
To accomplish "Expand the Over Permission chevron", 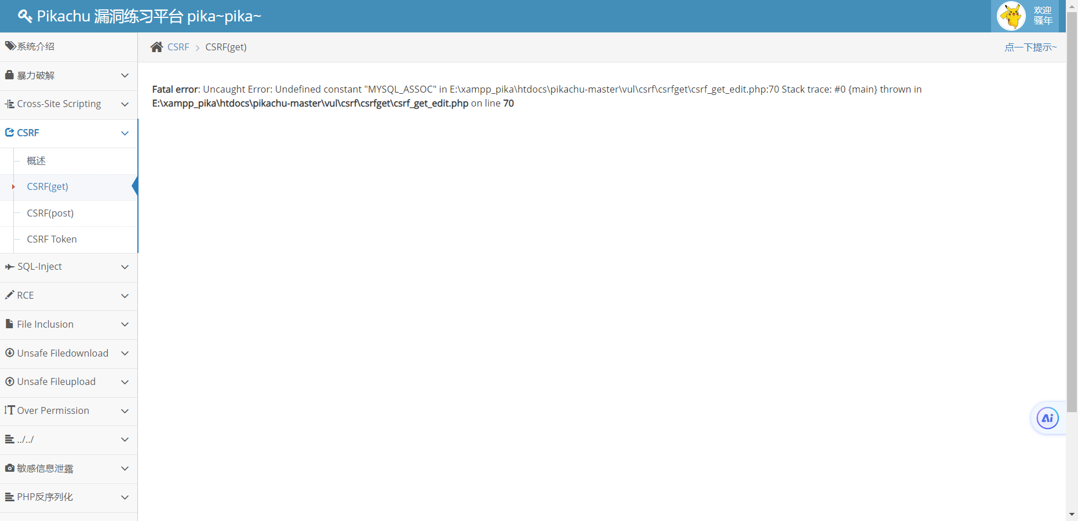I will tap(125, 411).
